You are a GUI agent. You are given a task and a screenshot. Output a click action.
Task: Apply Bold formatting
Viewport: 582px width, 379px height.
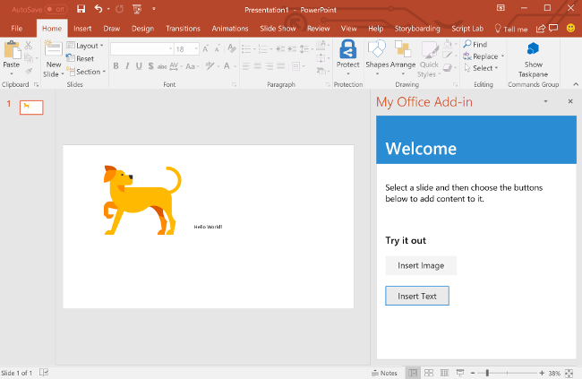116,66
